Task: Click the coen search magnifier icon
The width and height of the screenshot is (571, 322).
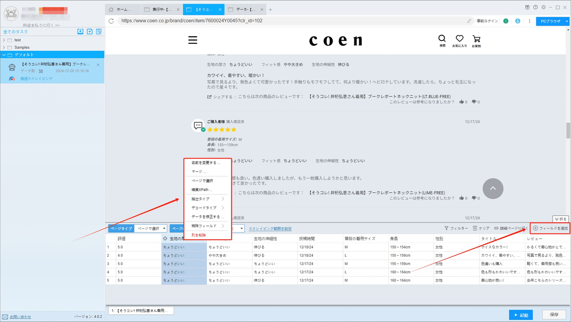Action: tap(442, 38)
